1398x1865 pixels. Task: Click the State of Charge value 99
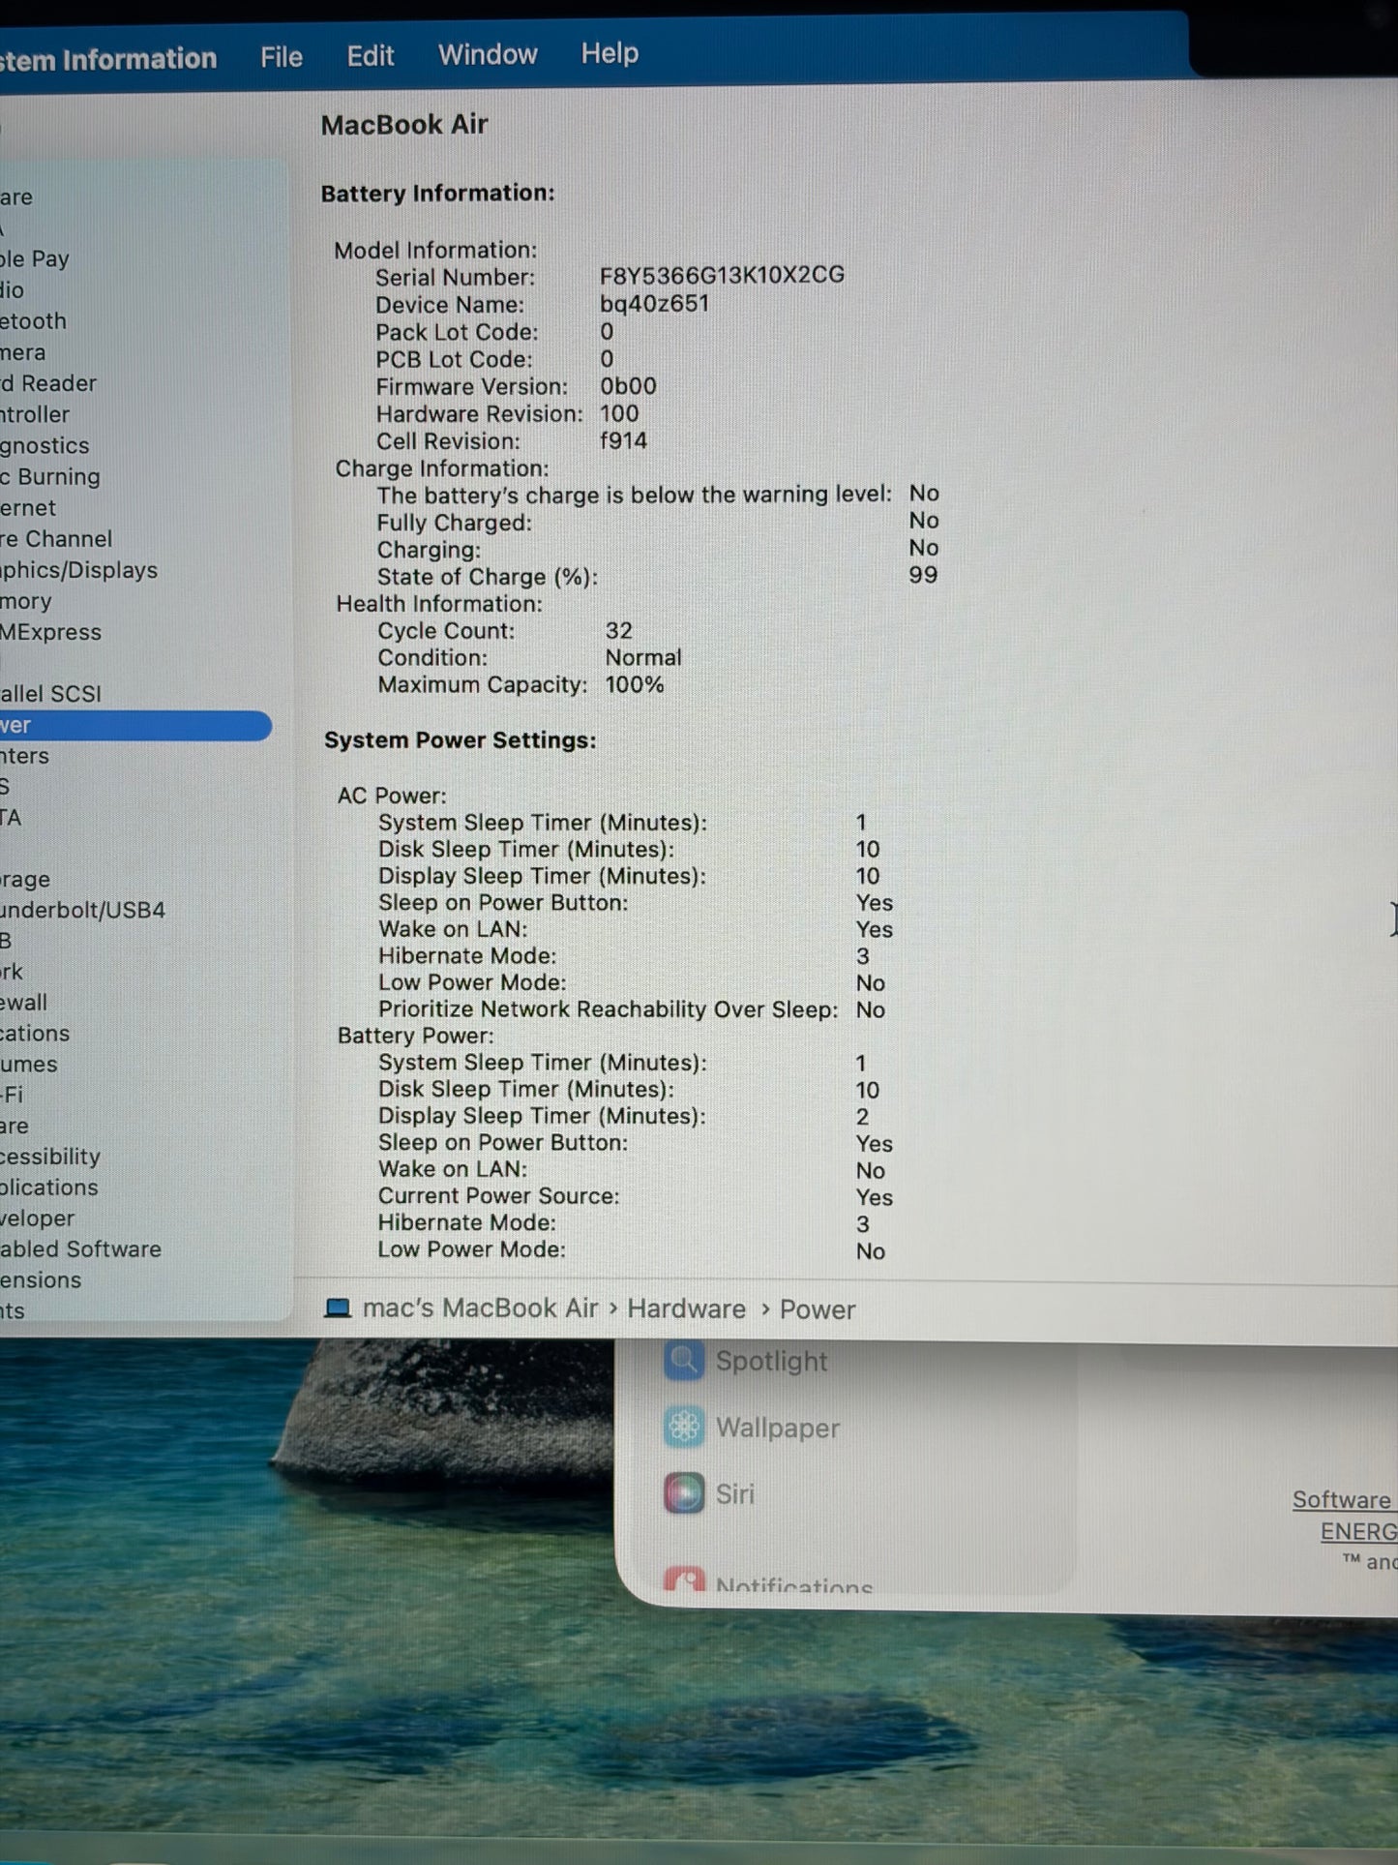tap(923, 575)
